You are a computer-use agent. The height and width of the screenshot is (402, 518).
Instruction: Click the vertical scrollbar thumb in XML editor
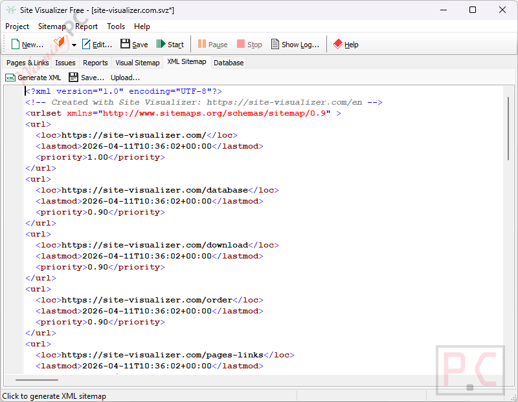[508, 129]
